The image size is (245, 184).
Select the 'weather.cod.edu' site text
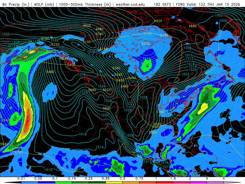click(x=130, y=5)
